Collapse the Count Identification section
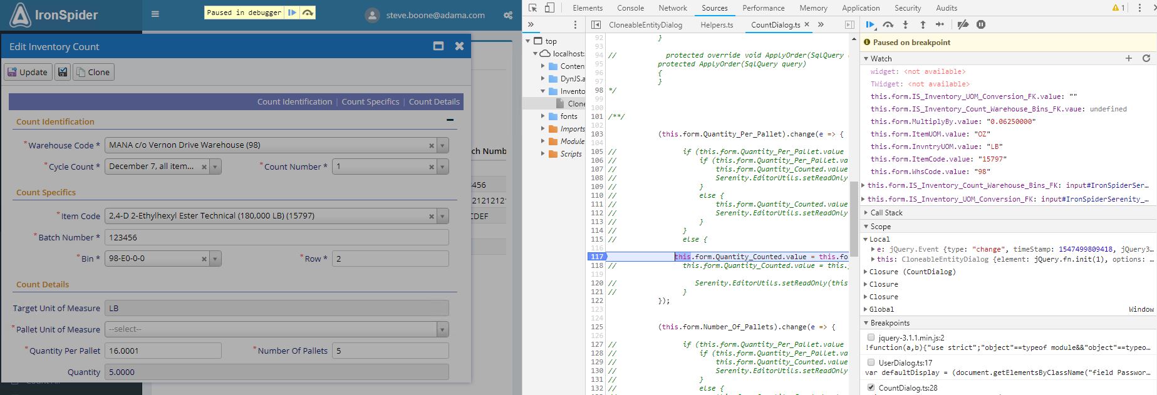Viewport: 1157px width, 395px height. [x=450, y=120]
